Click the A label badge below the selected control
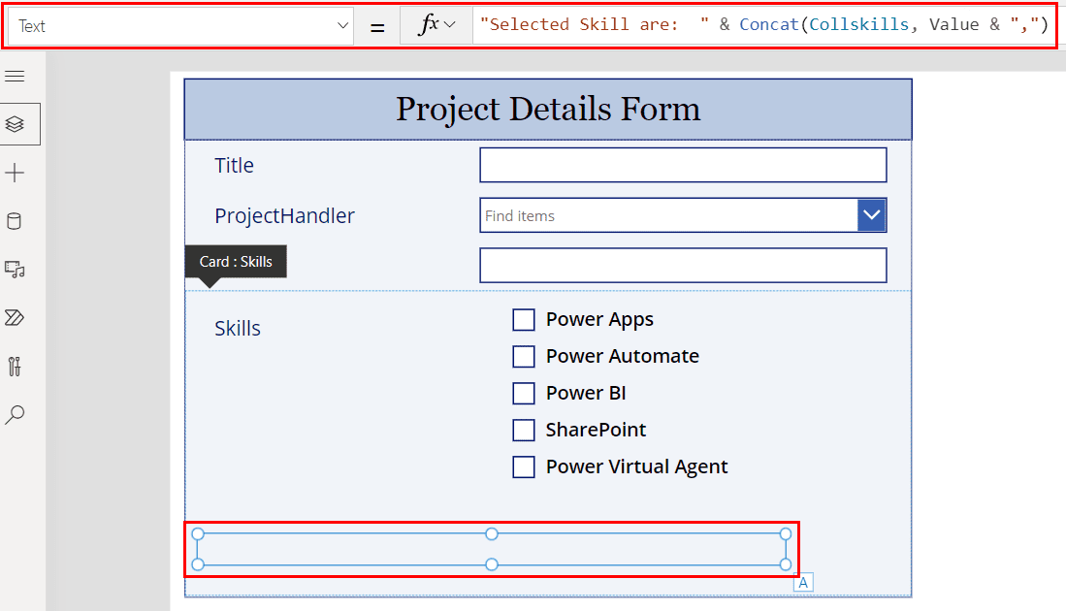Screen dimensions: 1066x611 point(802,581)
